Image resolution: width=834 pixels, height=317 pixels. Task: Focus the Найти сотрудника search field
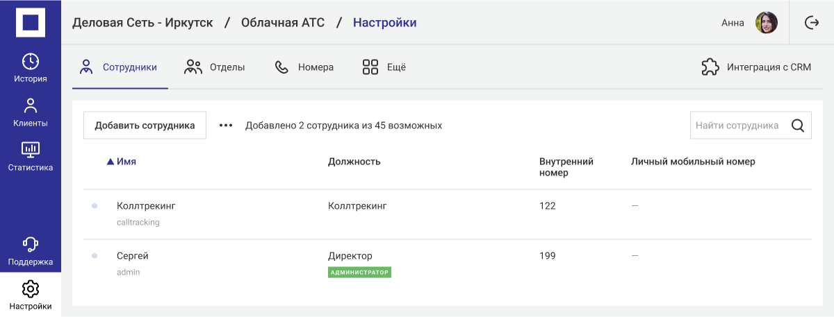pyautogui.click(x=737, y=126)
